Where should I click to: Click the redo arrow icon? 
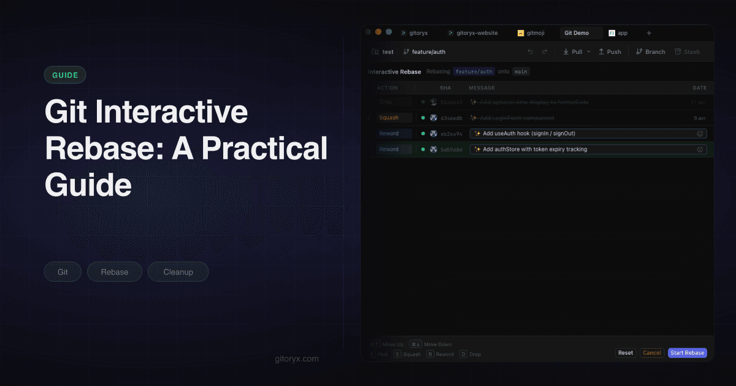click(x=545, y=52)
